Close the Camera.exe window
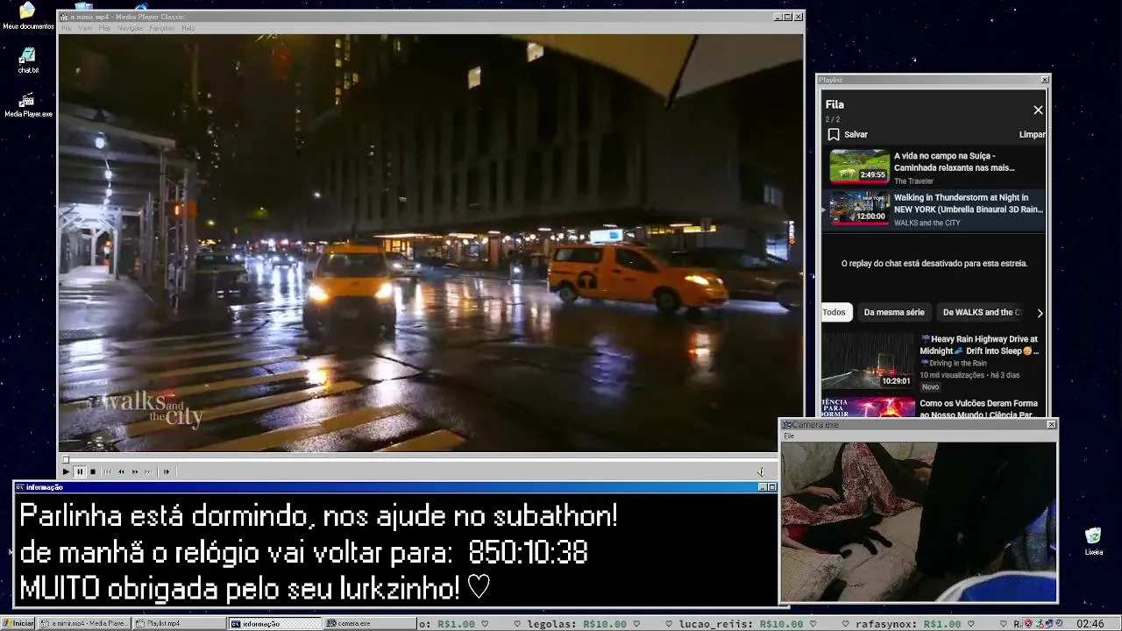Screen dimensions: 1122x631 coord(1052,424)
